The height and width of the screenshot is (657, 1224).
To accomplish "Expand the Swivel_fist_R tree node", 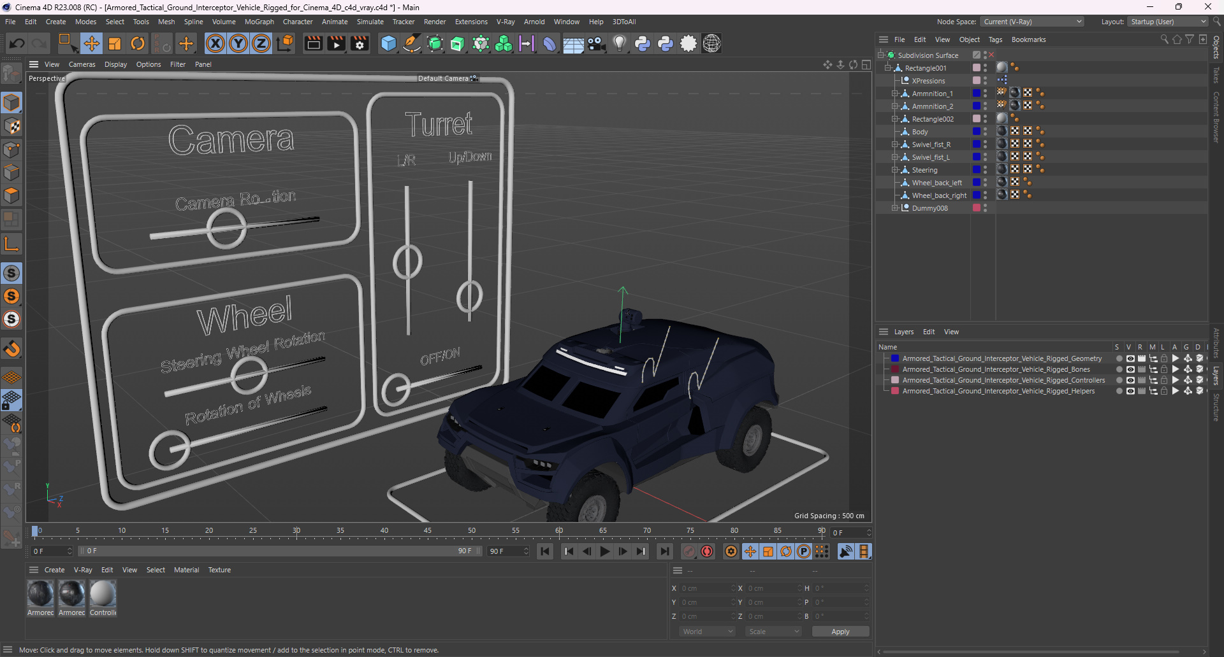I will pos(894,145).
